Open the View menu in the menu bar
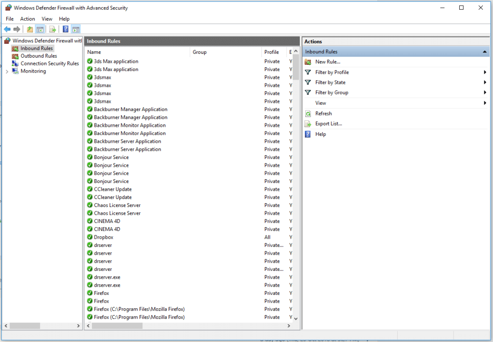 (x=47, y=19)
